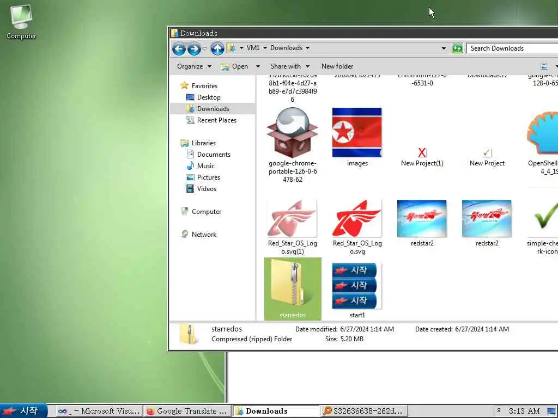
Task: Click the show desktop tray icon
Action: [x=551, y=411]
